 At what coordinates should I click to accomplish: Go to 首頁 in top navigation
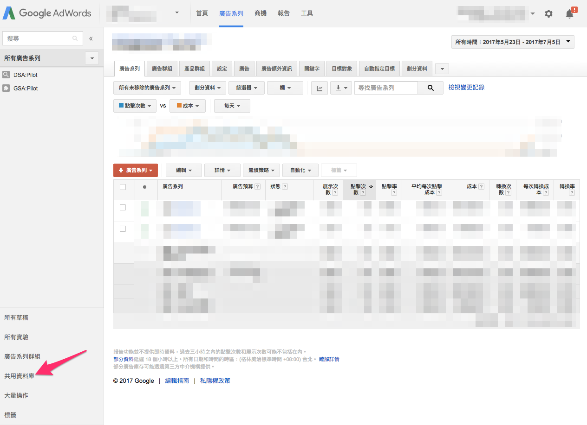202,13
